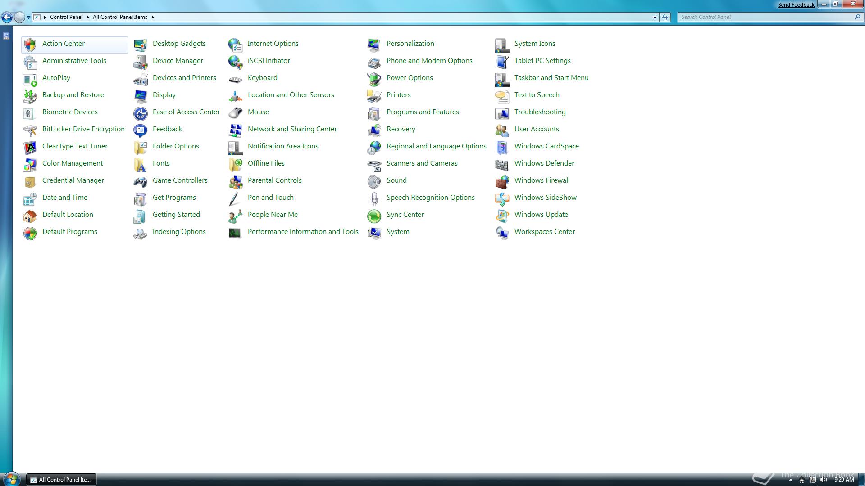Open the Device Manager icon
Image resolution: width=865 pixels, height=486 pixels.
pos(141,62)
